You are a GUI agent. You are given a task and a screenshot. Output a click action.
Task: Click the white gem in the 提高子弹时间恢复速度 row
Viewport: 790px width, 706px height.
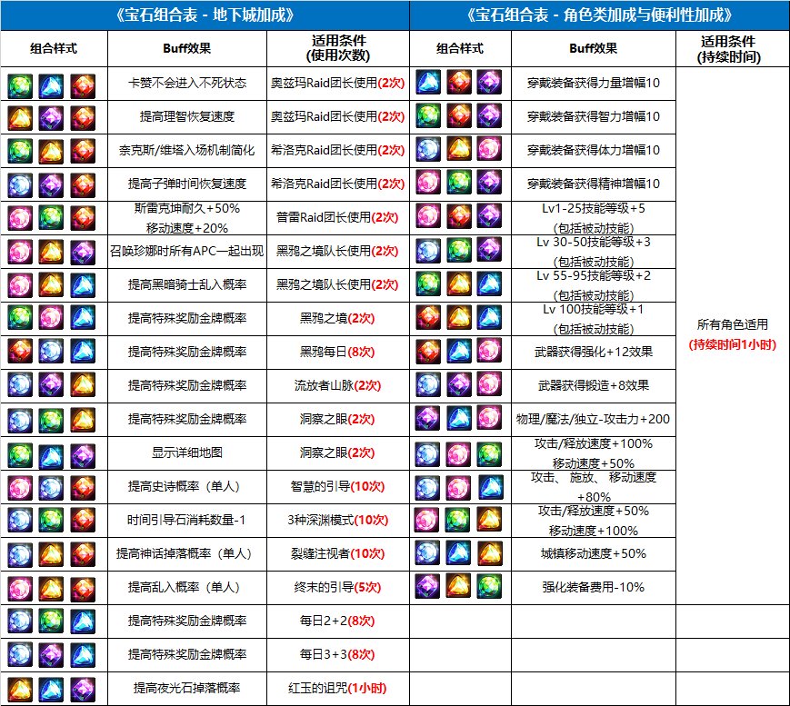pyautogui.click(x=19, y=184)
